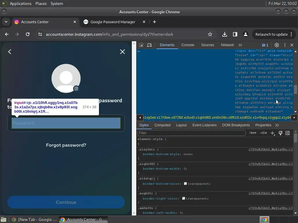298x223 pixels.
Task: Click the DevTools inspect element picker icon
Action: click(x=141, y=45)
